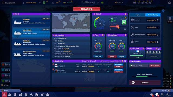Screen dimensions: 173x97
Task: Open the contracts pop-out window icon
Action: click(x=125, y=61)
